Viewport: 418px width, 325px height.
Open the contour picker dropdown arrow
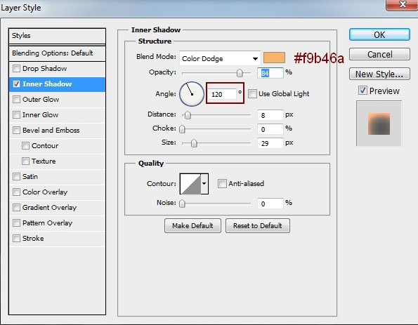(204, 183)
